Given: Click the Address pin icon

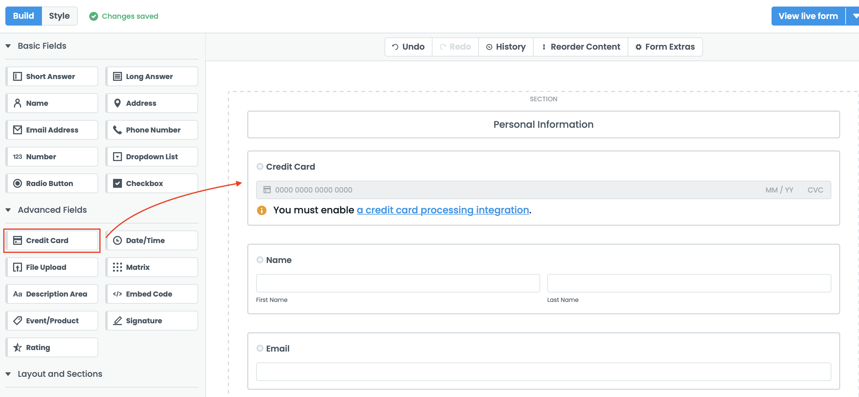Looking at the screenshot, I should (x=117, y=103).
